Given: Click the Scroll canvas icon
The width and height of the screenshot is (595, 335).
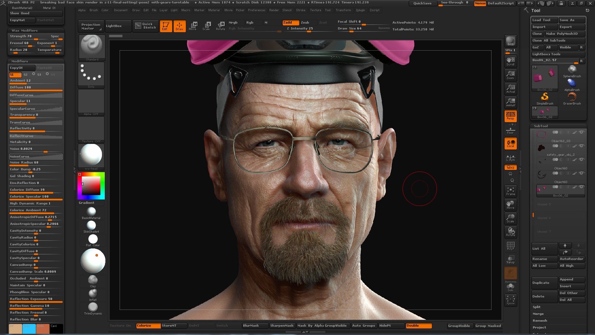Looking at the screenshot, I should [x=510, y=61].
